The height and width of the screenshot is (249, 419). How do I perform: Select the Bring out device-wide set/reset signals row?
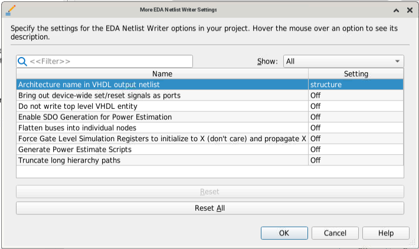[x=162, y=95]
